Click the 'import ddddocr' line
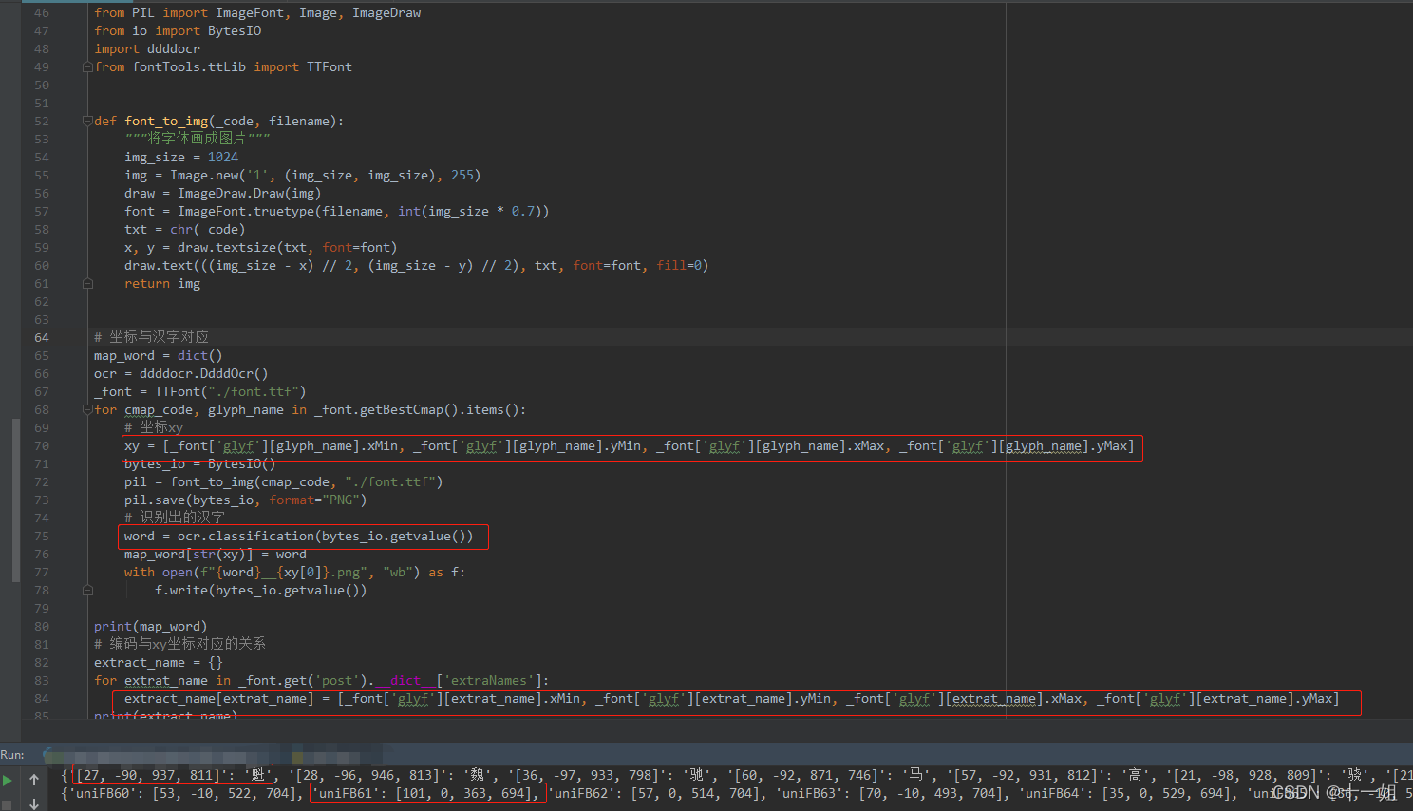The height and width of the screenshot is (811, 1413). pos(147,49)
